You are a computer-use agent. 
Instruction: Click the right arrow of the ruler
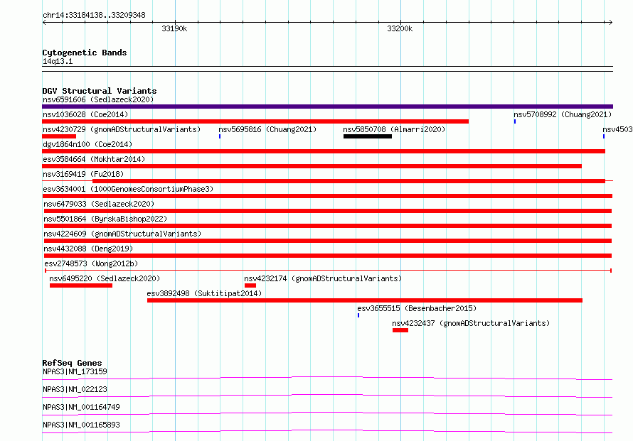pyautogui.click(x=610, y=23)
